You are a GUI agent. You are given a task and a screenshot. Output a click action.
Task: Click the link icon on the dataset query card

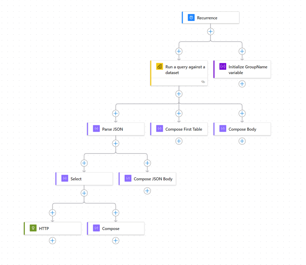pyautogui.click(x=203, y=81)
